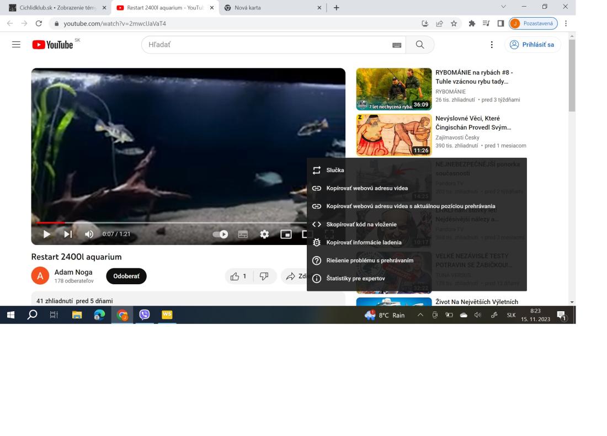Toggle the autoplay switch in player
The image size is (607, 436).
(221, 234)
